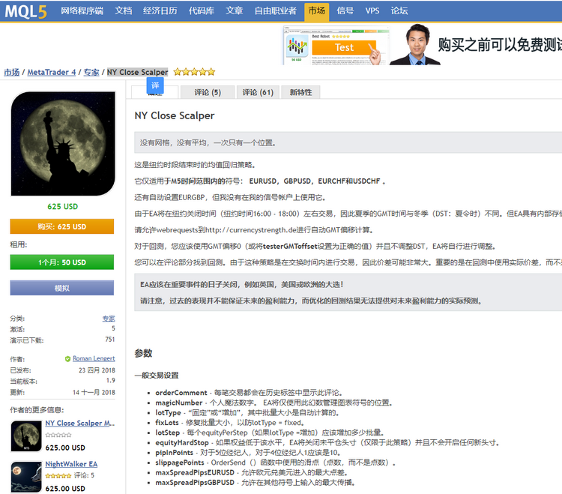Click the 参数 section heading

(x=143, y=353)
